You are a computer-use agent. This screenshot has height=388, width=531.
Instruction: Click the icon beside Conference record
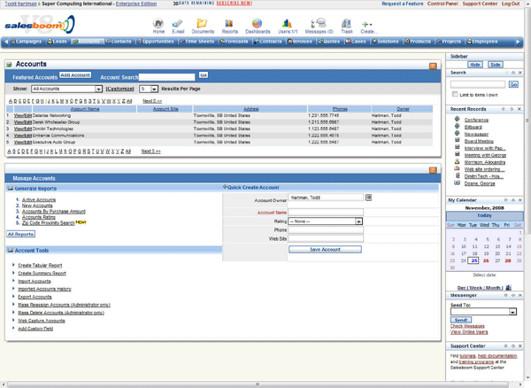458,120
